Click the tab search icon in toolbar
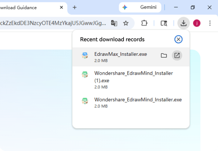This screenshot has height=151, width=218. (164, 23)
